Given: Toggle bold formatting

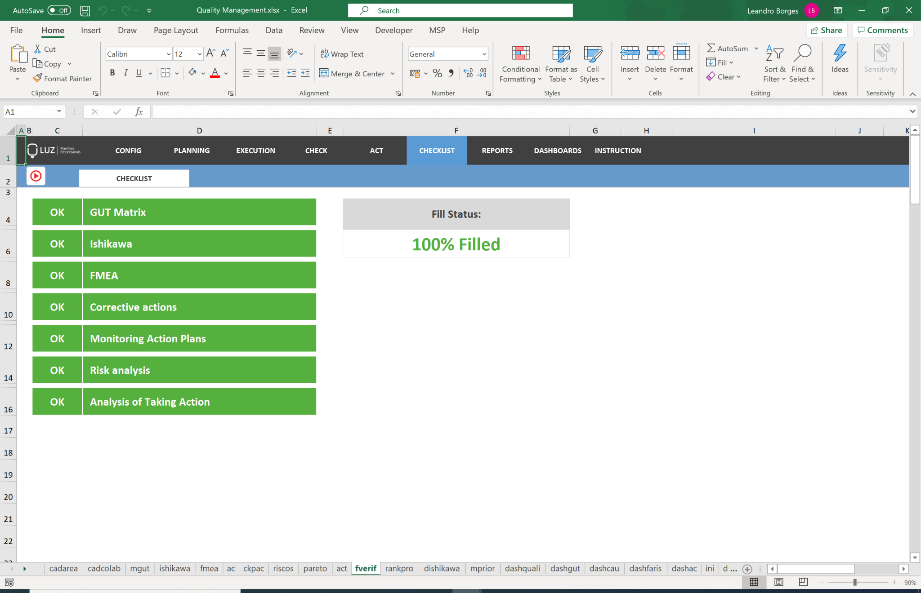Looking at the screenshot, I should pyautogui.click(x=112, y=72).
